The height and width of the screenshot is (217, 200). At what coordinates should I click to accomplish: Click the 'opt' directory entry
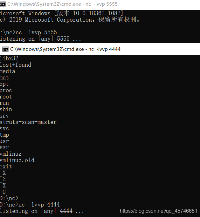tap(4, 84)
